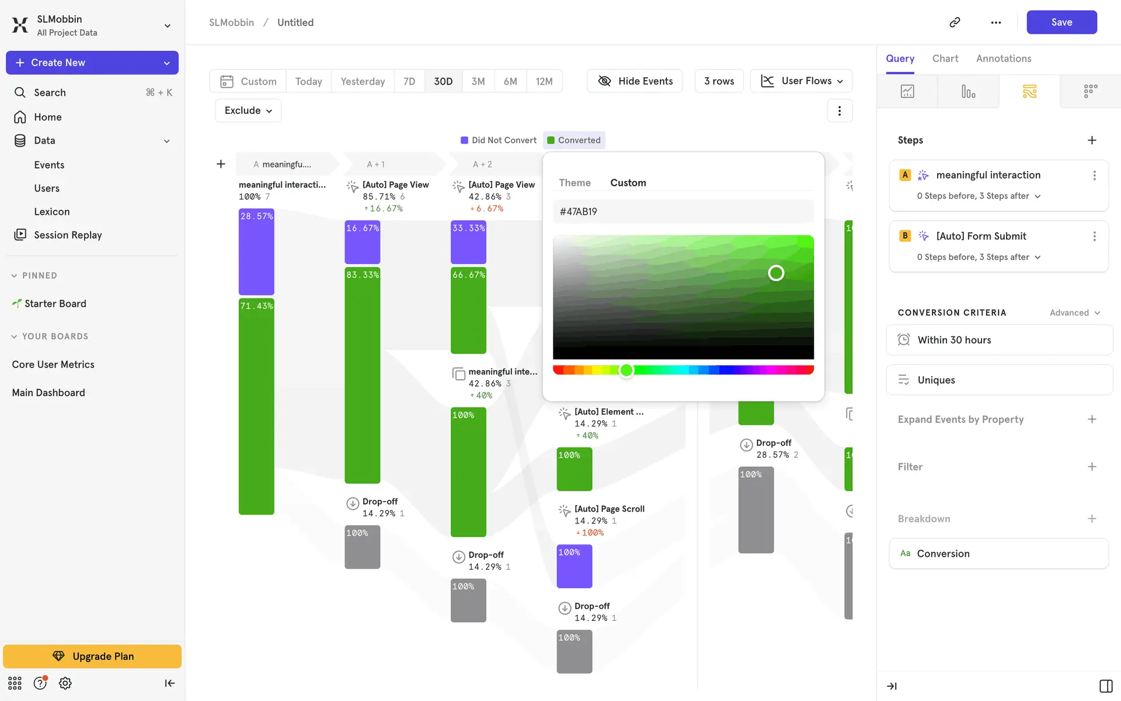Open settings gear in the sidebar footer
The image size is (1121, 701).
coord(65,683)
